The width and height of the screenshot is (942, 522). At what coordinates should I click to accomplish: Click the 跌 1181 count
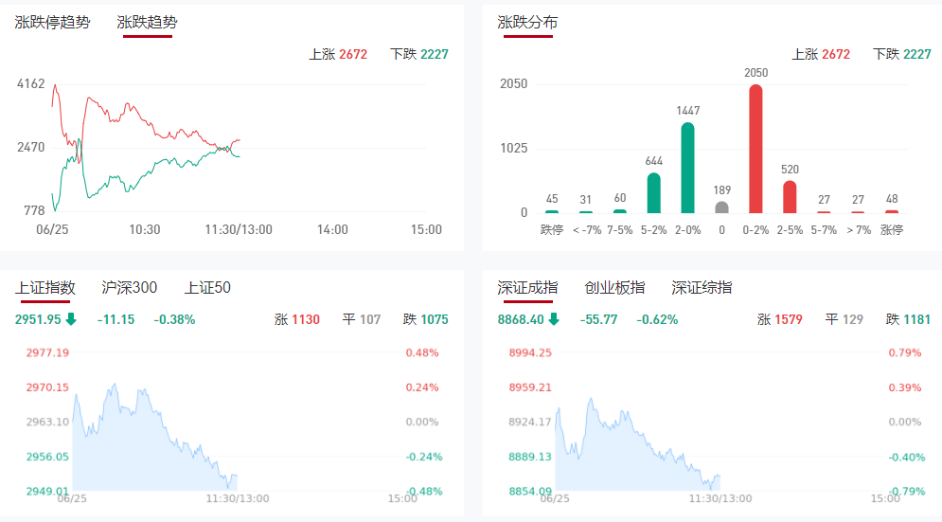(908, 319)
